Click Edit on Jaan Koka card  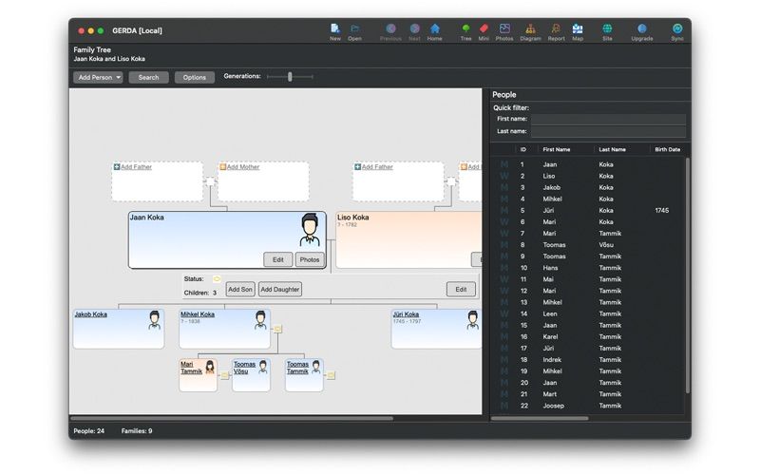pyautogui.click(x=277, y=259)
